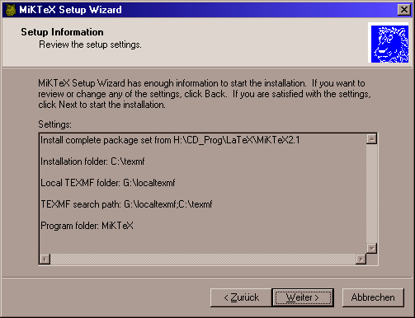The height and width of the screenshot is (318, 415).
Task: Go back with the Zurück button
Action: (x=241, y=297)
